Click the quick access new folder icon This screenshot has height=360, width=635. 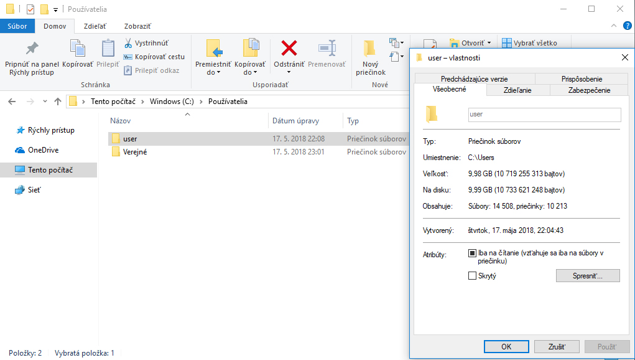[44, 9]
